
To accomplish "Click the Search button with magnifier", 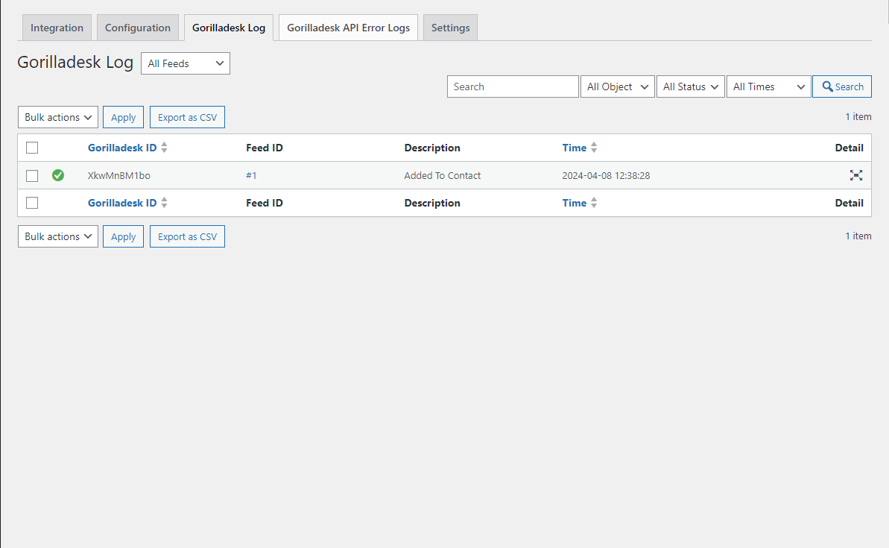I will click(842, 86).
